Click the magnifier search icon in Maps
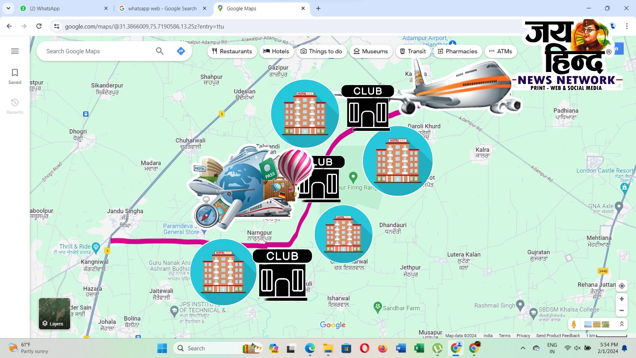This screenshot has height=358, width=636. click(160, 51)
